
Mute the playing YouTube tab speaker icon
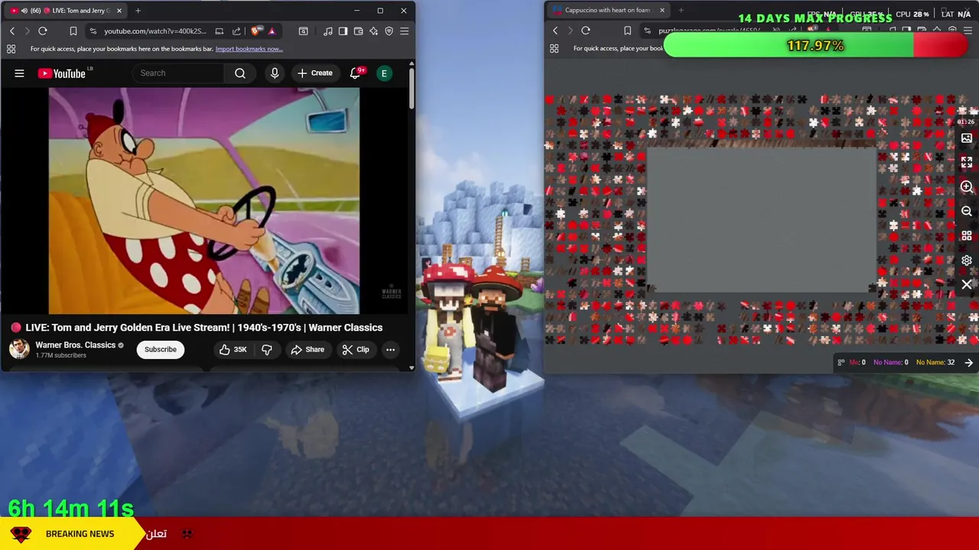point(24,11)
